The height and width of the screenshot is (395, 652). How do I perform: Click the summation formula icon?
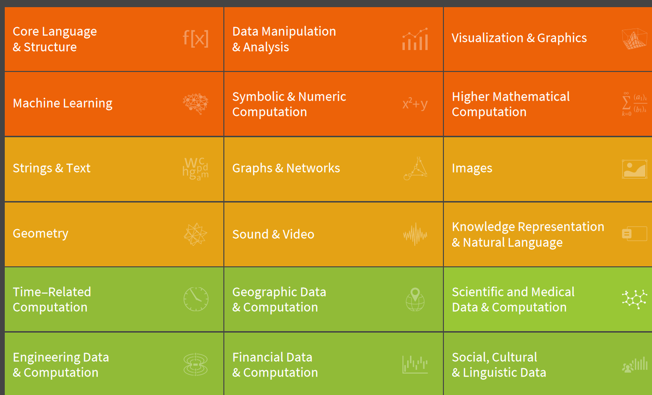(634, 104)
